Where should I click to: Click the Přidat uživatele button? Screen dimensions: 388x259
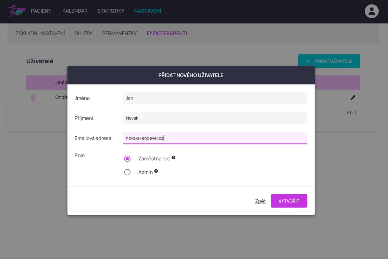coord(329,61)
